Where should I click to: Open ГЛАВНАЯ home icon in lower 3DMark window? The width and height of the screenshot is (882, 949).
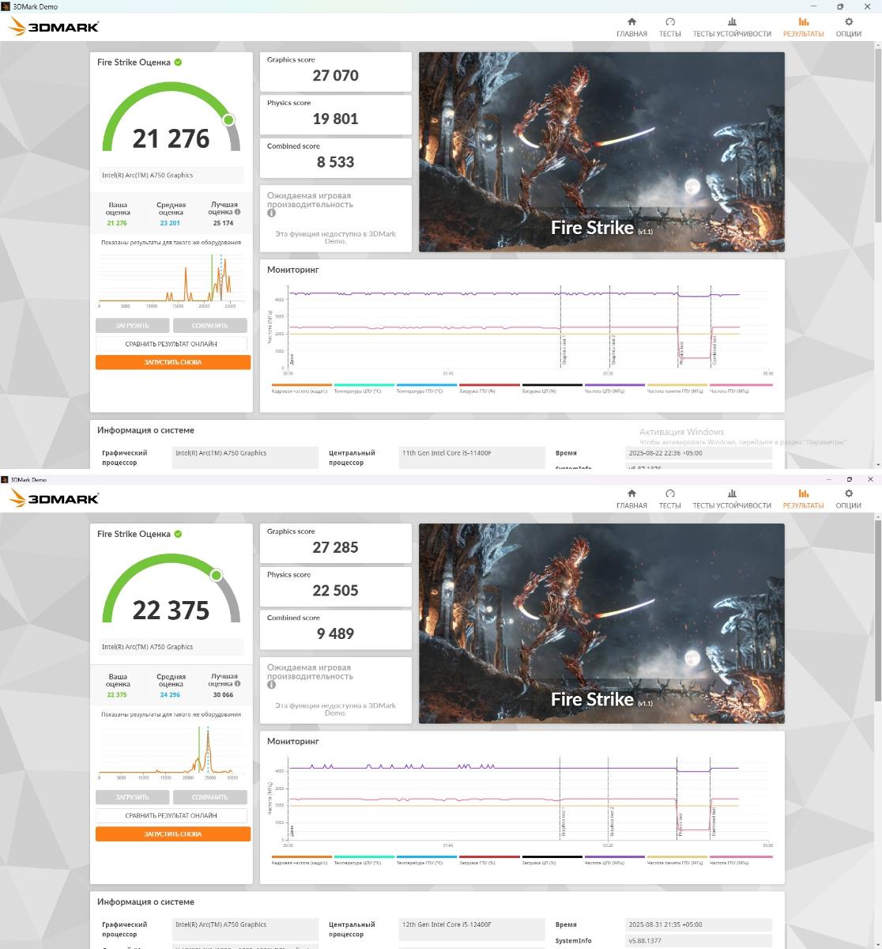pyautogui.click(x=631, y=493)
